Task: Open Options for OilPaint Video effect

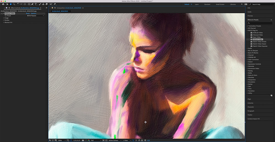Action: point(34,13)
